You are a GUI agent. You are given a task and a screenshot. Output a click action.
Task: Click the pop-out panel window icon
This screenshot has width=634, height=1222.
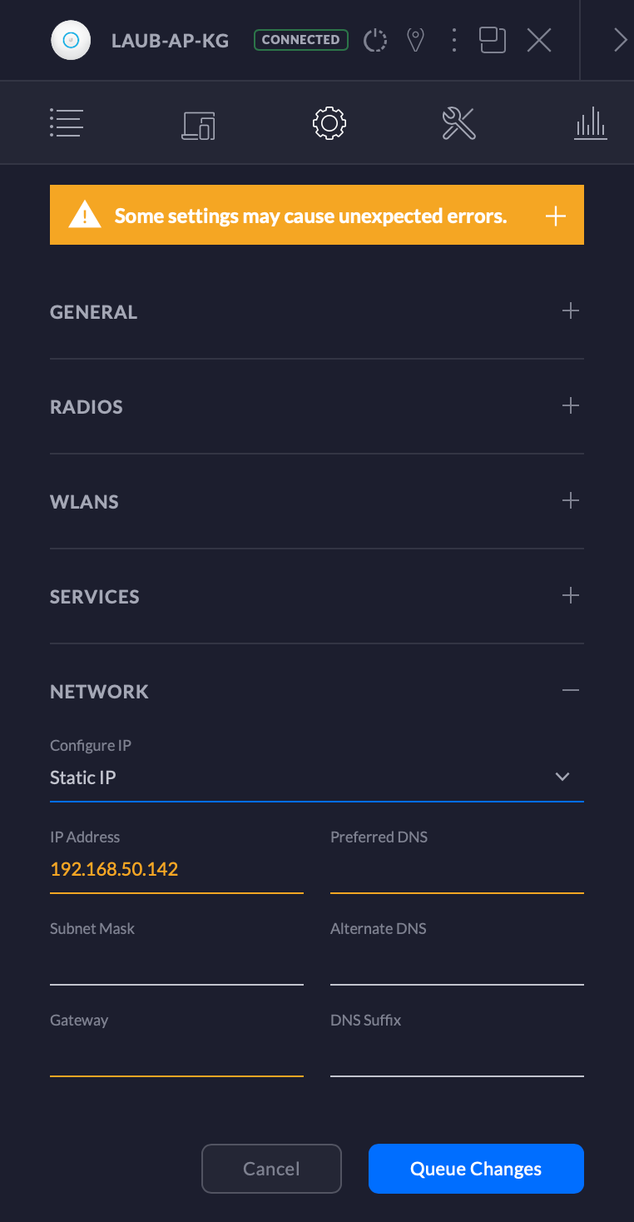click(493, 40)
